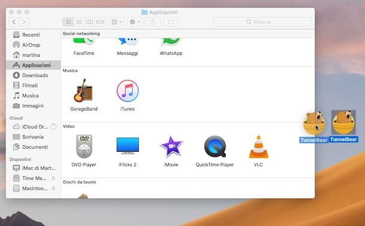Viewport: 365px width, 226px height.
Task: Select the QuickTime Player icon
Action: pos(215,146)
